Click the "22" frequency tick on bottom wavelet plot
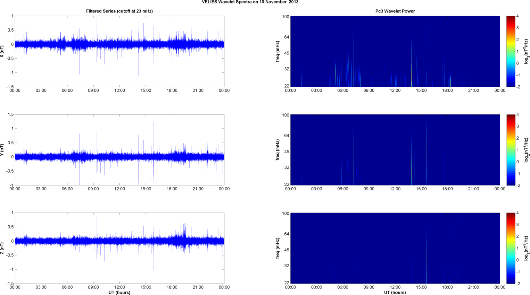Image resolution: width=530 pixels, height=295 pixels. click(x=287, y=283)
